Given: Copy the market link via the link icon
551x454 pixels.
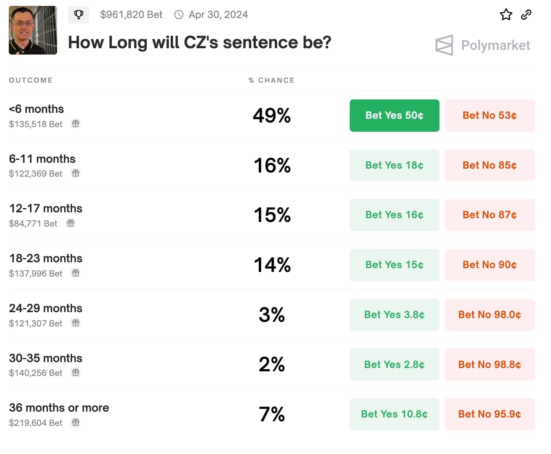Looking at the screenshot, I should tap(526, 14).
